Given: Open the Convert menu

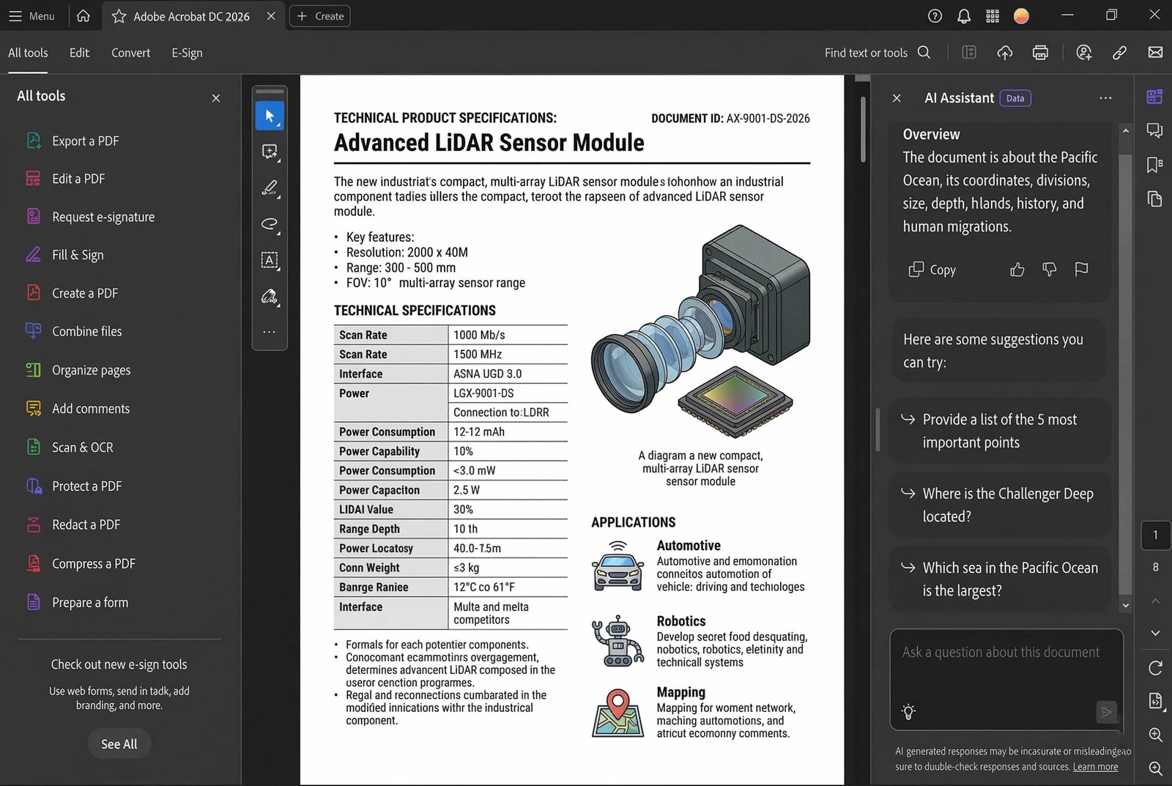Looking at the screenshot, I should (130, 52).
